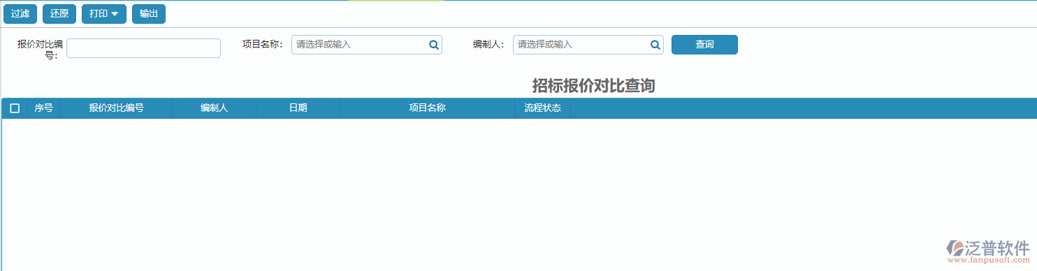This screenshot has height=271, width=1037.
Task: Click the 日期 column header
Action: point(298,108)
